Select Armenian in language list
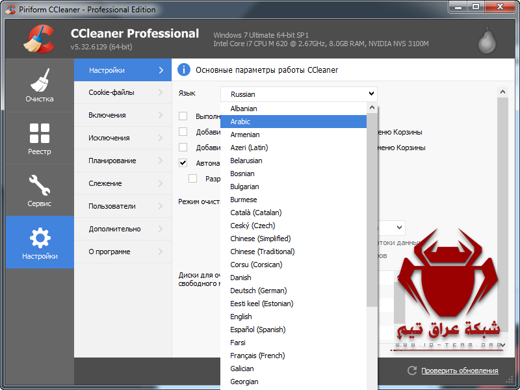The width and height of the screenshot is (520, 390). (294, 135)
